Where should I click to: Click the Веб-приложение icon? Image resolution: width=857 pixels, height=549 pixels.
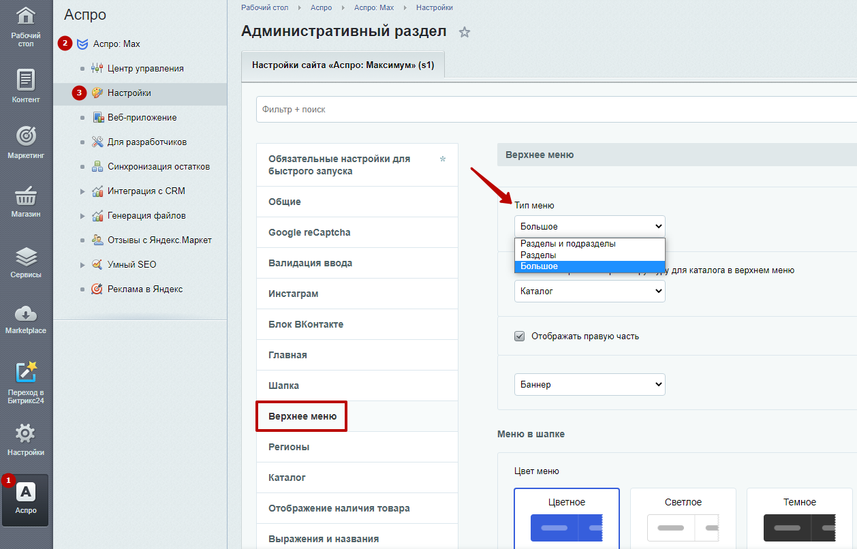tap(99, 117)
